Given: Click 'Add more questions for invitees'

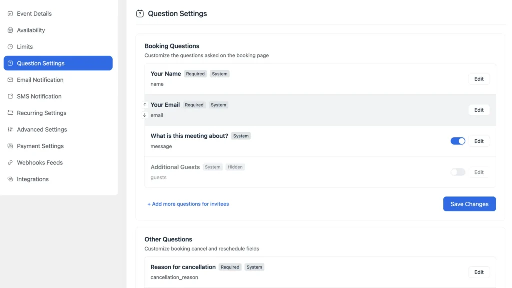Looking at the screenshot, I should 188,204.
